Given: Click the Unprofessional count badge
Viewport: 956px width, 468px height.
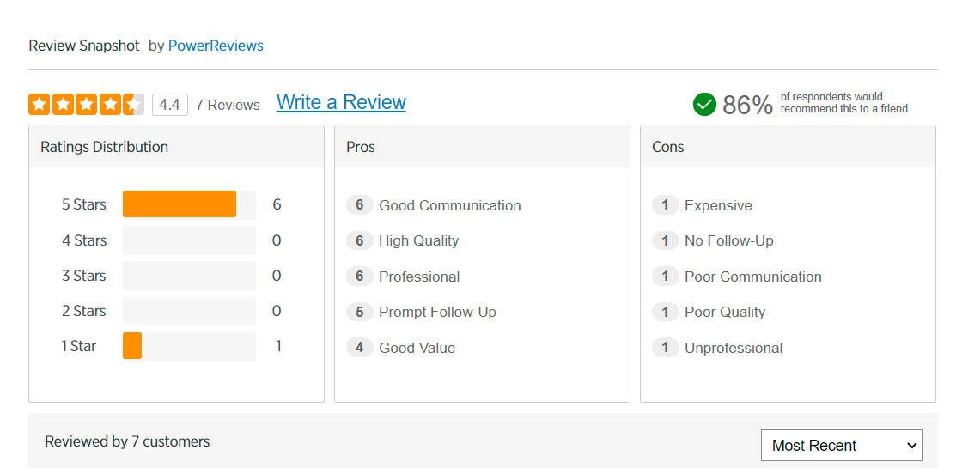Looking at the screenshot, I should click(x=666, y=348).
